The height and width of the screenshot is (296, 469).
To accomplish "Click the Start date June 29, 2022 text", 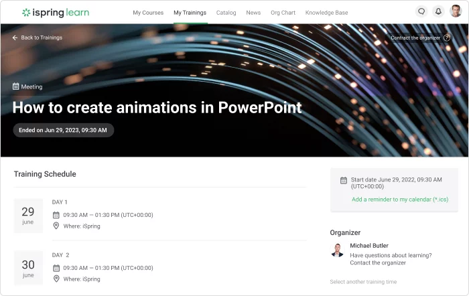I will (397, 183).
